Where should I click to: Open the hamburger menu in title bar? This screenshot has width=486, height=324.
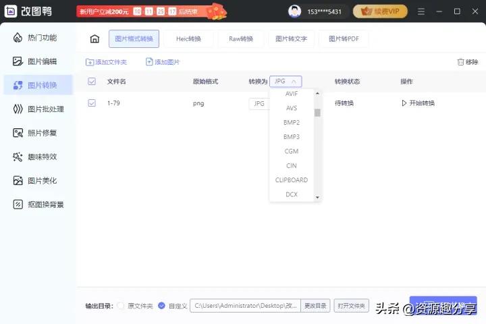(421, 11)
